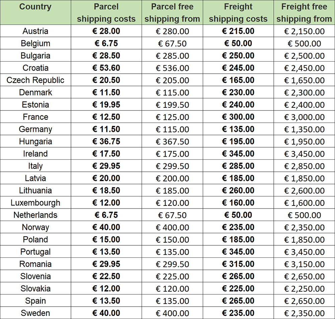The width and height of the screenshot is (335, 319).
Task: Click France's € 300.00 freight cost
Action: tap(238, 117)
